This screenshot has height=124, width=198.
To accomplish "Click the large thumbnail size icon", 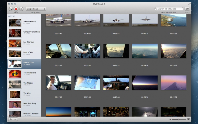I will (188, 119).
